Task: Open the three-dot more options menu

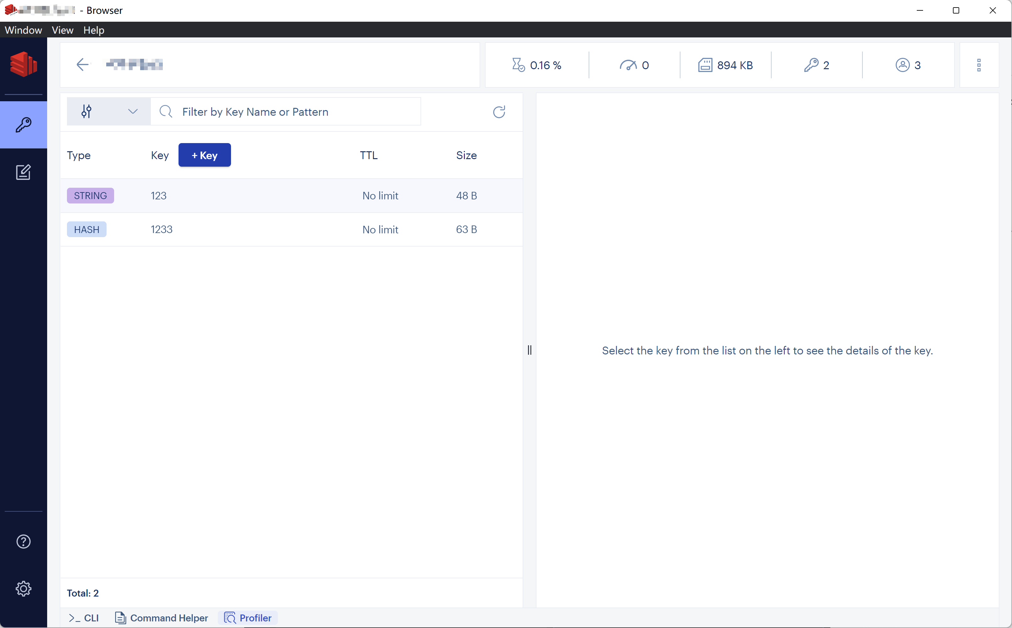Action: coord(978,65)
